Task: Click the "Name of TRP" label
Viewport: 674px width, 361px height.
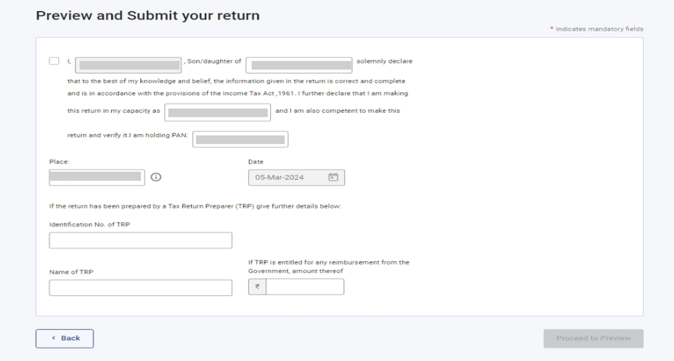Action: click(71, 272)
